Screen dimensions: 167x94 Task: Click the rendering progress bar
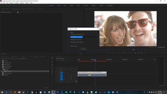click(x=83, y=37)
